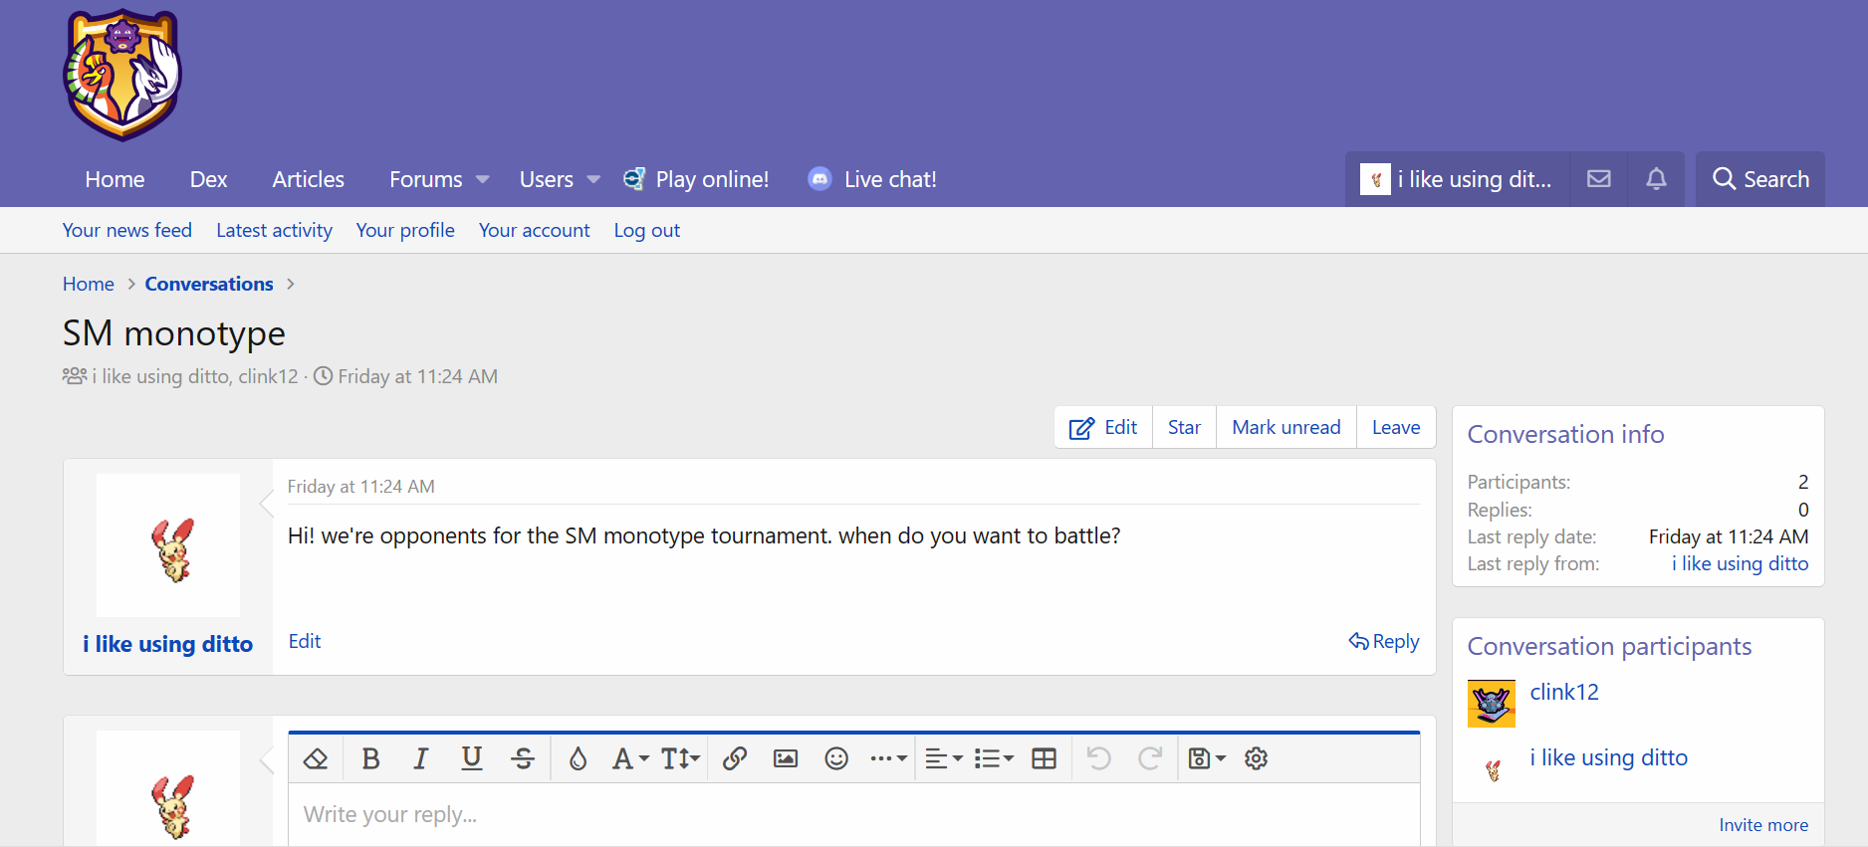Open the inbox envelope icon

[1598, 179]
